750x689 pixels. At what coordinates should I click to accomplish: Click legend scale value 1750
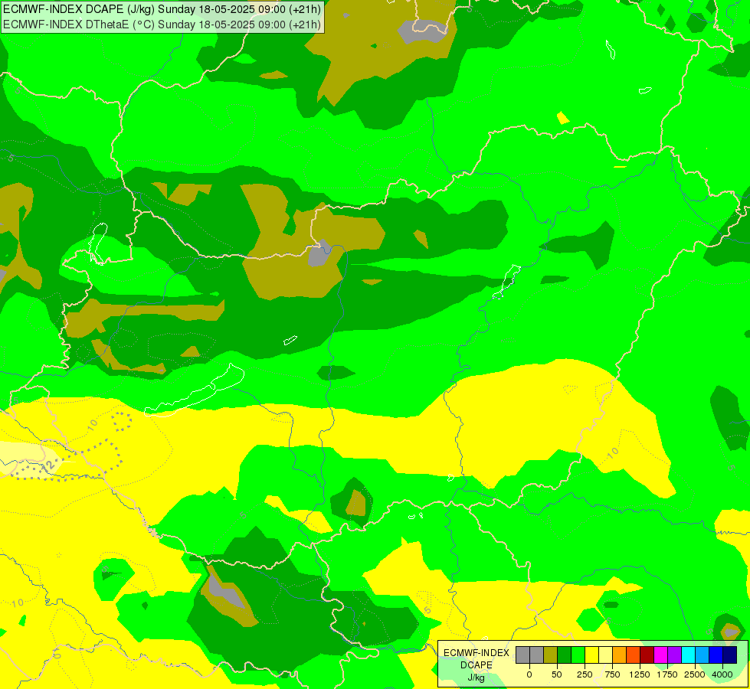click(x=667, y=674)
